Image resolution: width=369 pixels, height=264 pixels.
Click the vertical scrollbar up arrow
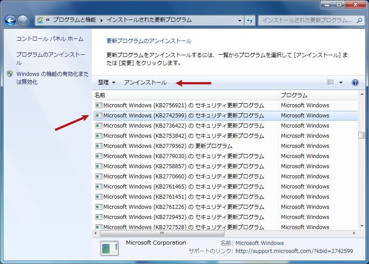(361, 94)
